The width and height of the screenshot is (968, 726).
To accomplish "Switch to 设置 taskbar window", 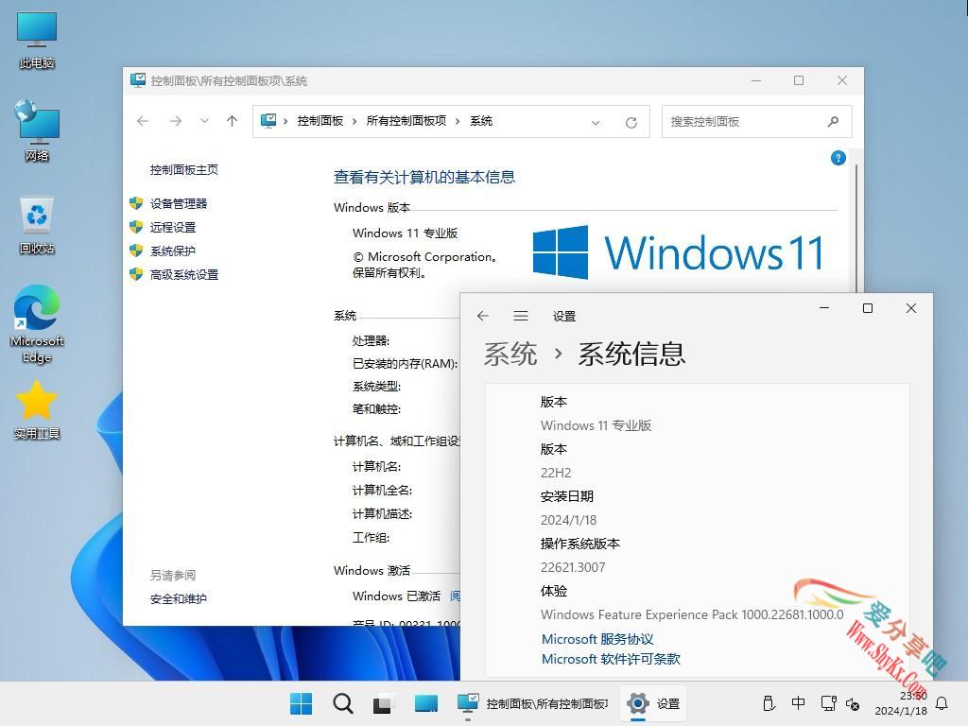I will [654, 703].
